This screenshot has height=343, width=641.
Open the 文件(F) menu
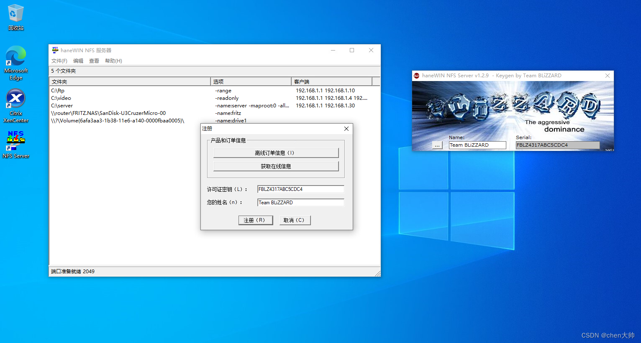59,61
